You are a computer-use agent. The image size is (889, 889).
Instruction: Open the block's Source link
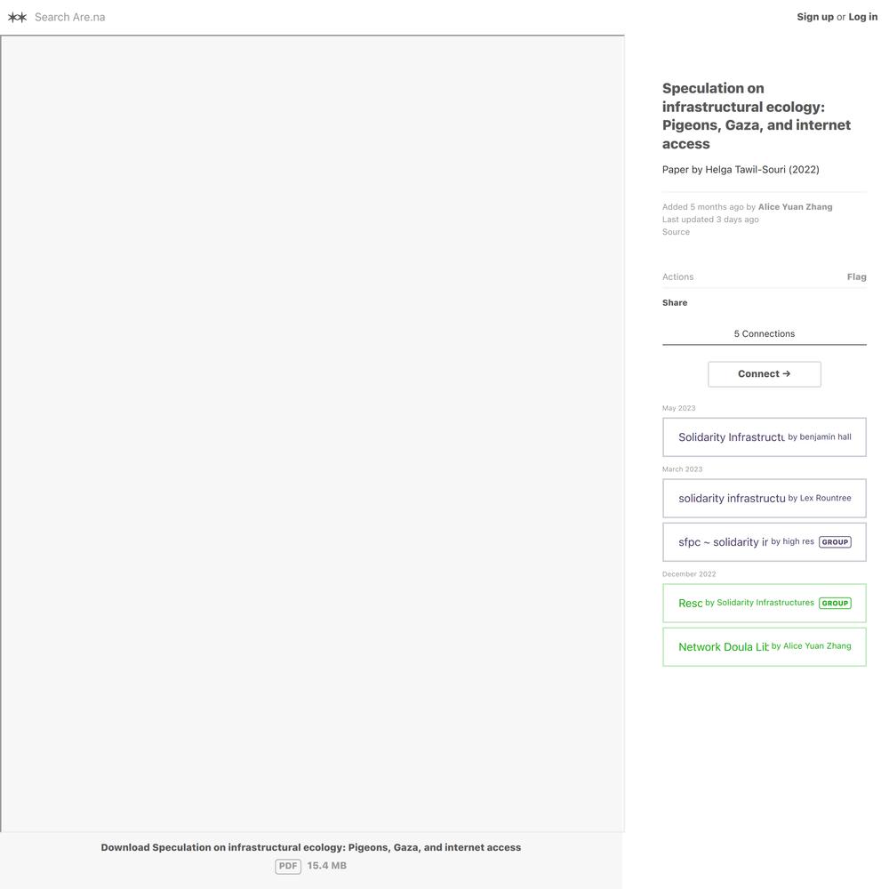(676, 232)
